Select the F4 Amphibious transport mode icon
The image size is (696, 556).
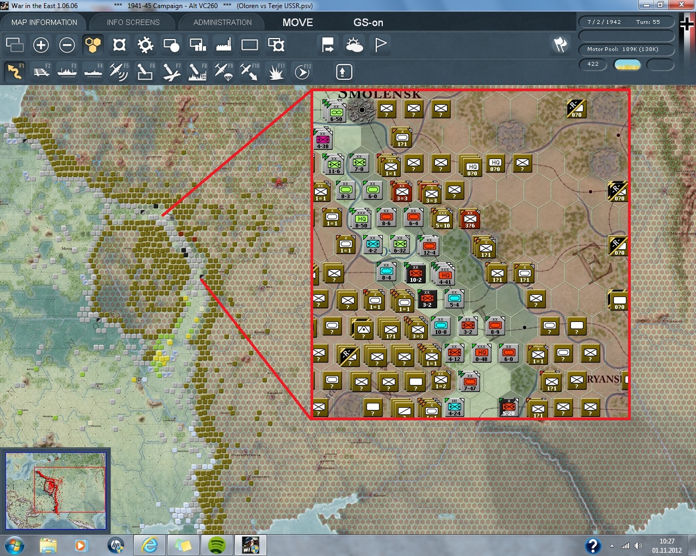coord(93,72)
